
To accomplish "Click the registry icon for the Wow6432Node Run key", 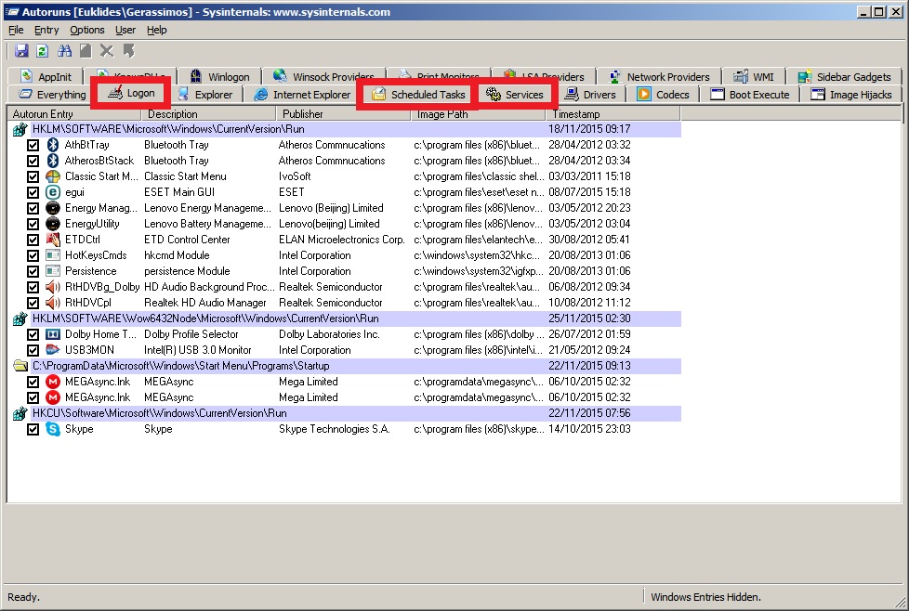I will [x=20, y=318].
